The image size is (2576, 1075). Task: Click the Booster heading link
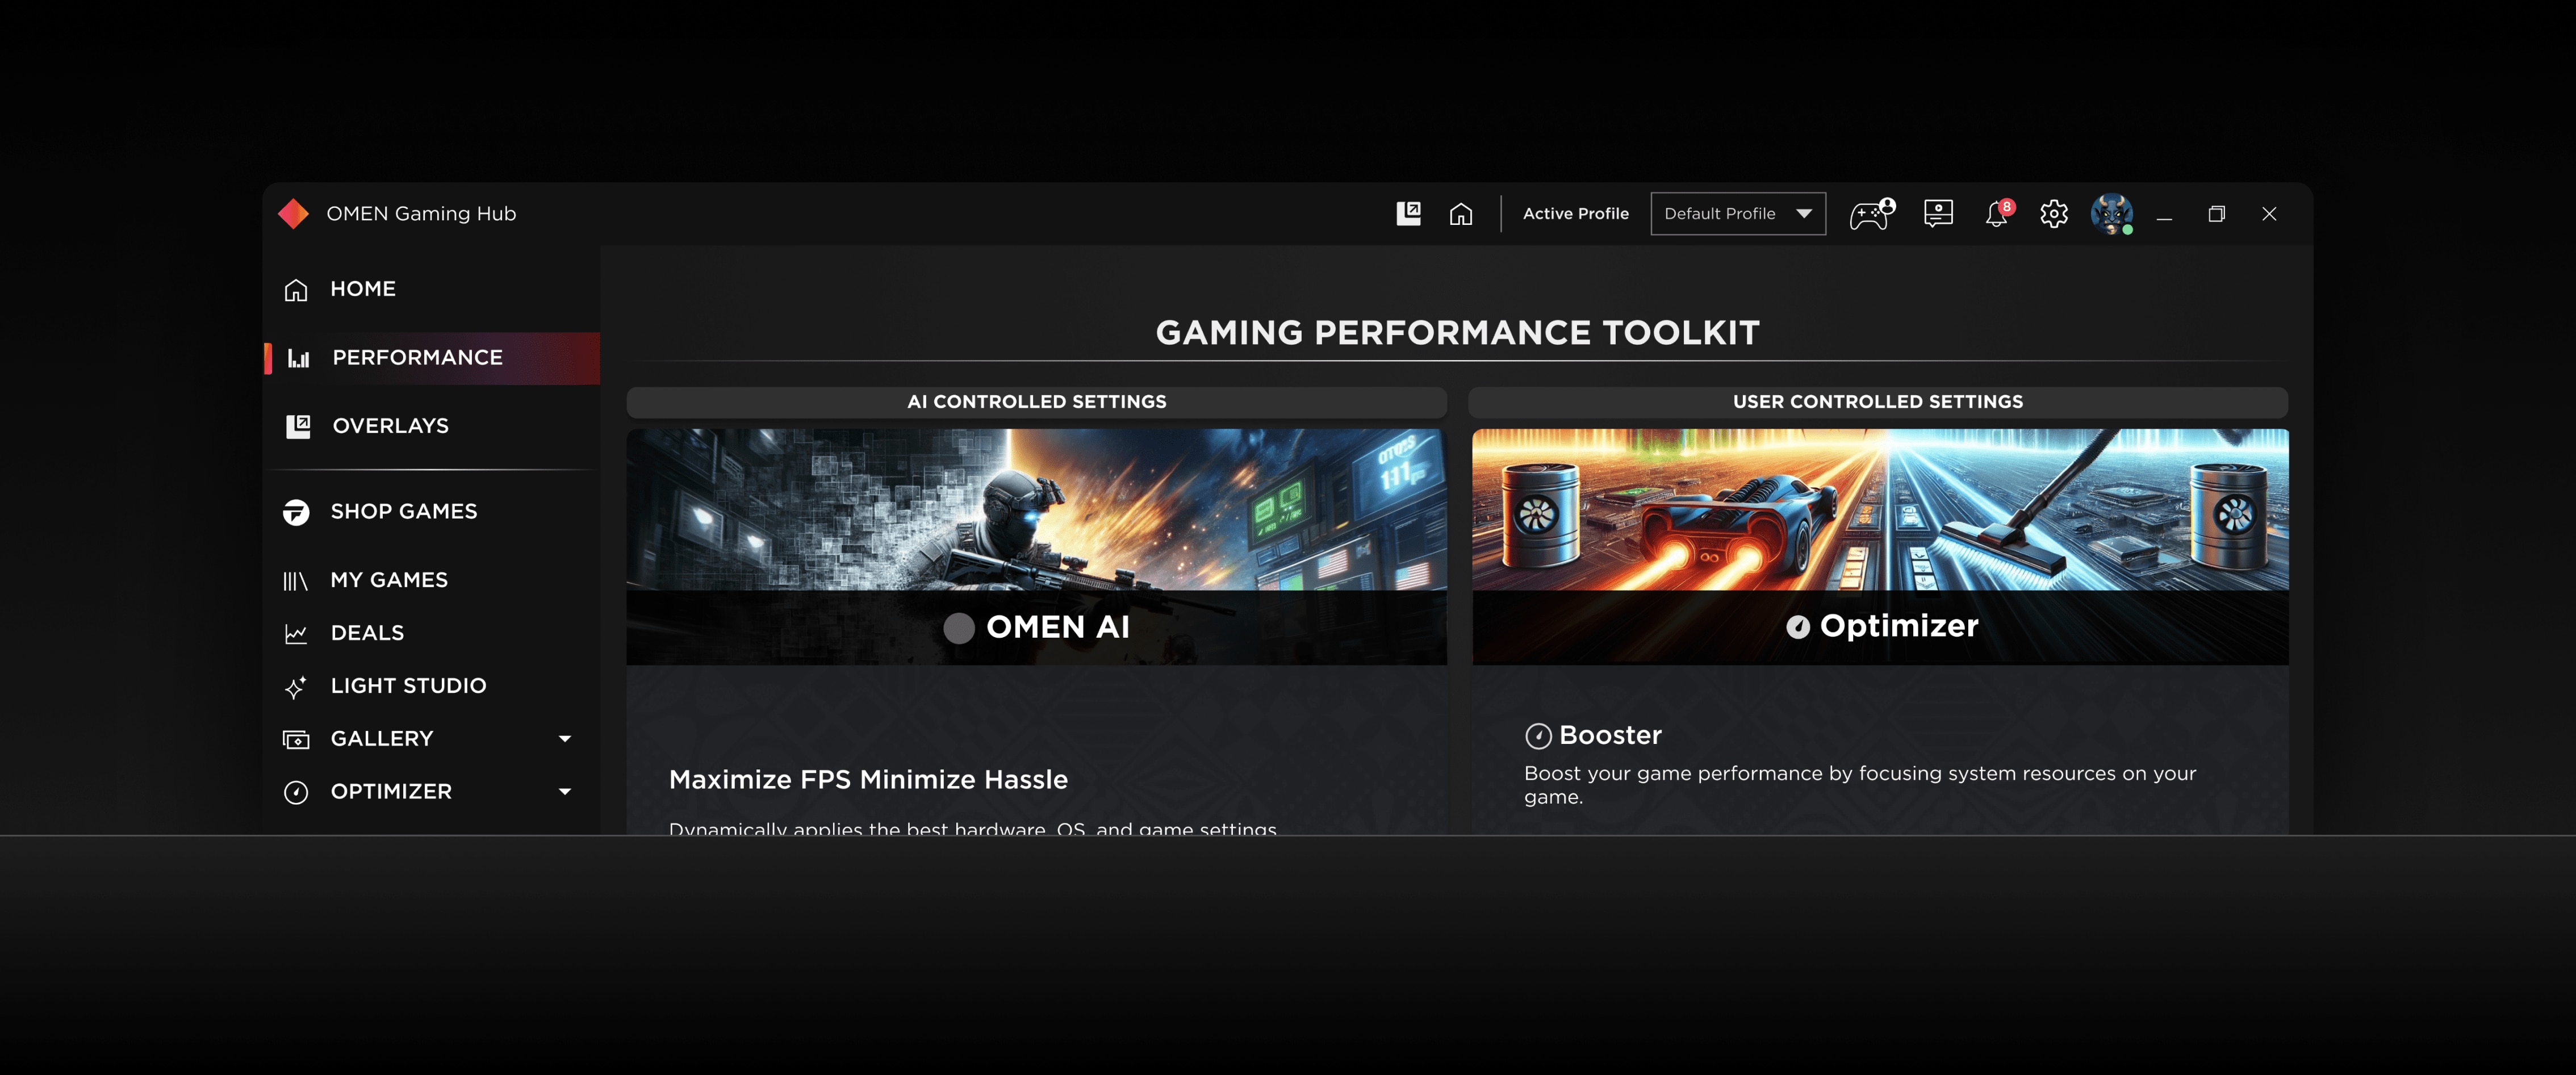coord(1609,736)
